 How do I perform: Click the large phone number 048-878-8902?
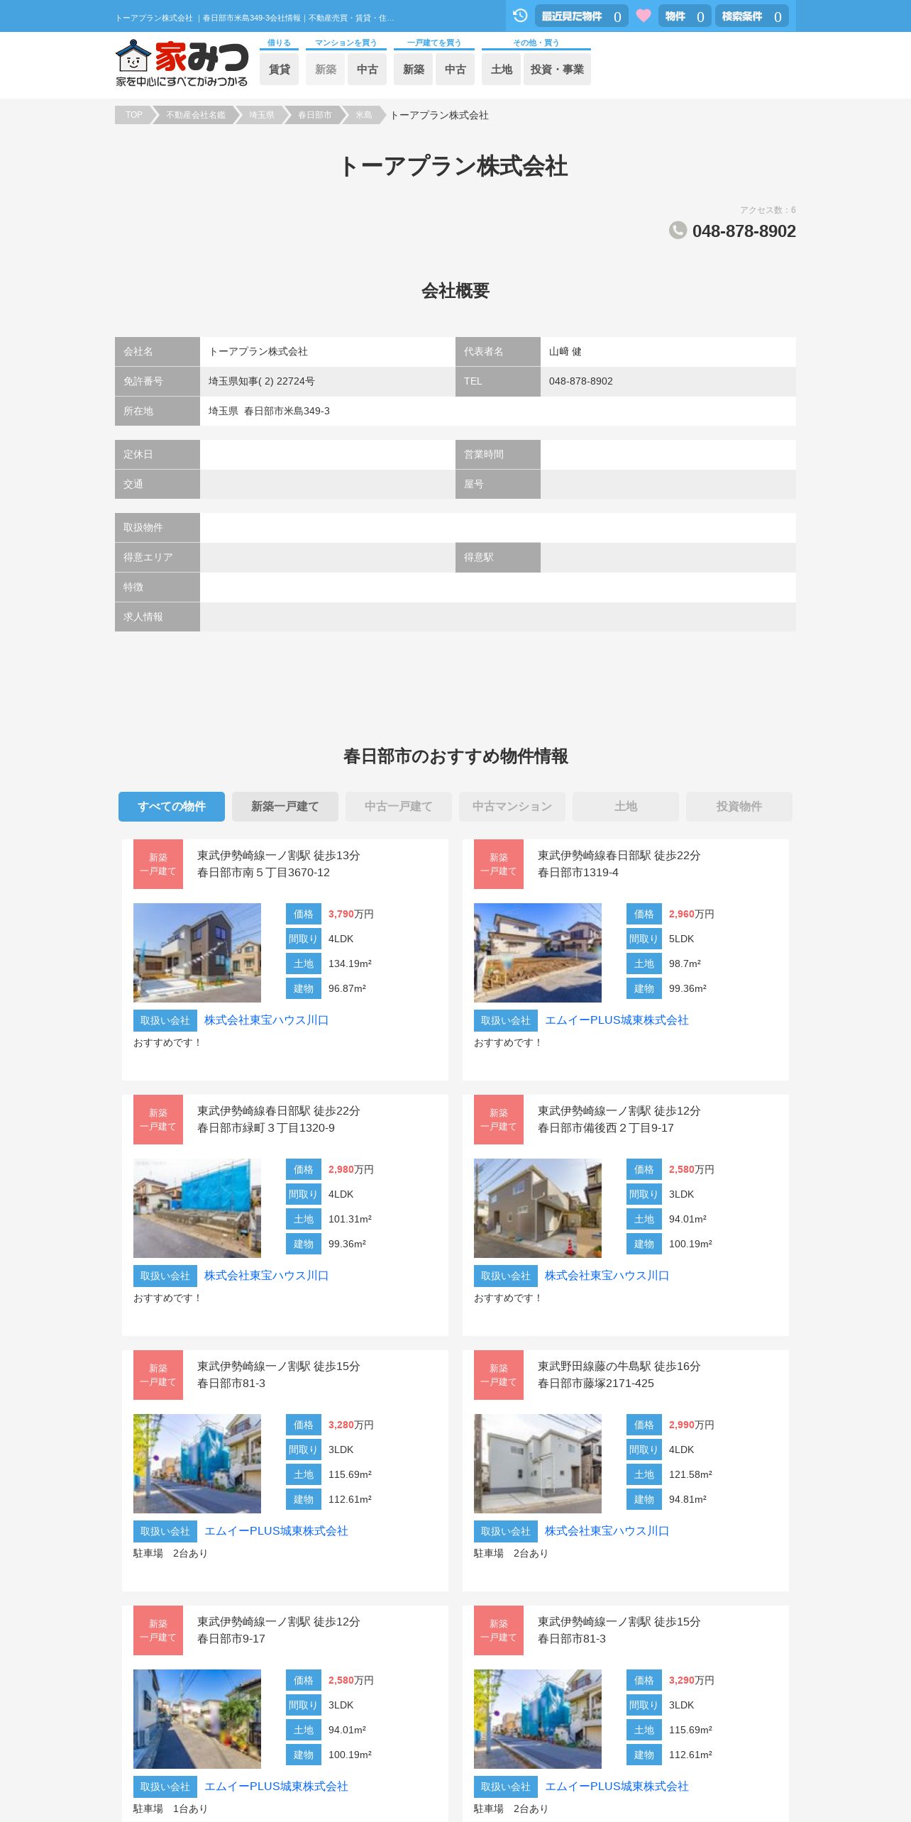click(744, 231)
